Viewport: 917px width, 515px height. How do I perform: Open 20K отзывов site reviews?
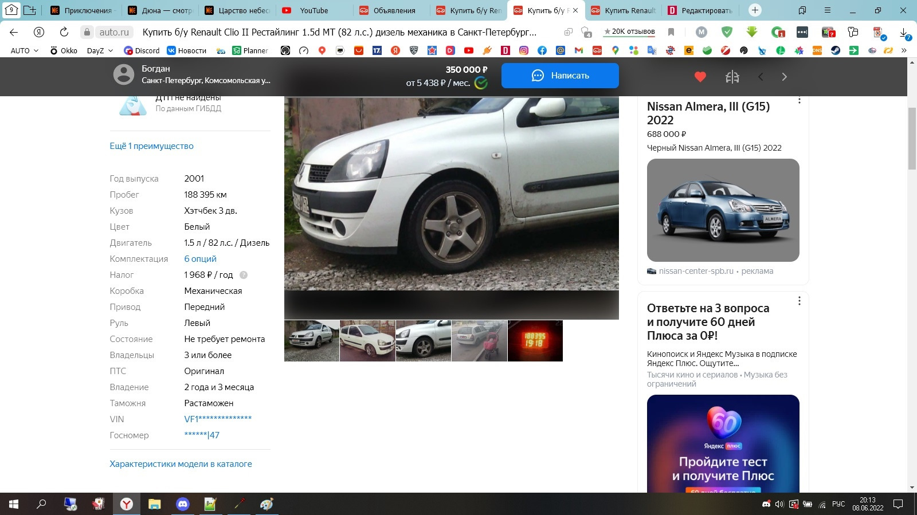pyautogui.click(x=629, y=32)
